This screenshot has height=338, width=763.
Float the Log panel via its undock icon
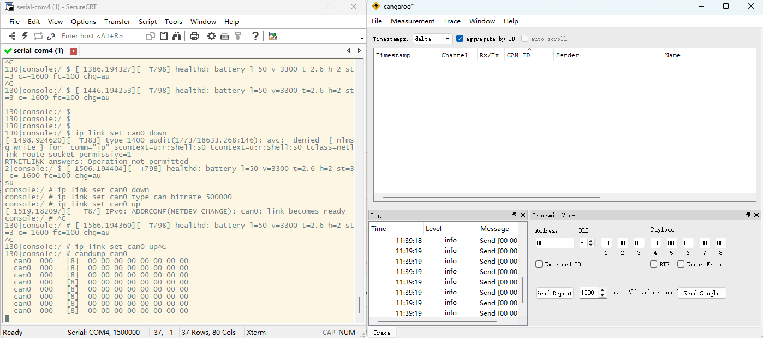(x=514, y=215)
